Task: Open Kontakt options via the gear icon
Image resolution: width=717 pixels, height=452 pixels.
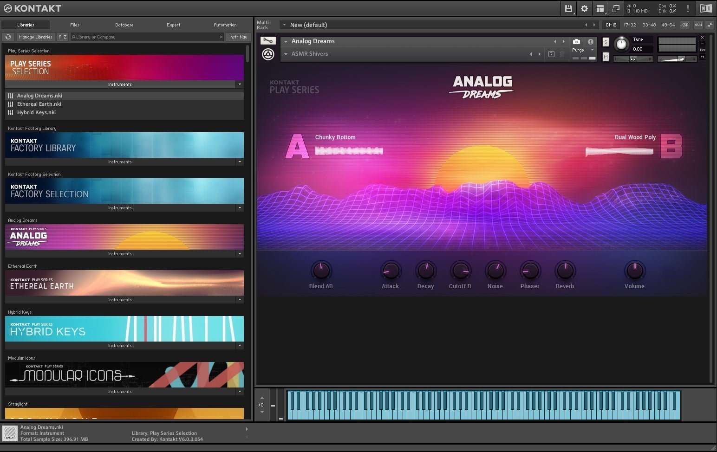Action: tap(584, 8)
